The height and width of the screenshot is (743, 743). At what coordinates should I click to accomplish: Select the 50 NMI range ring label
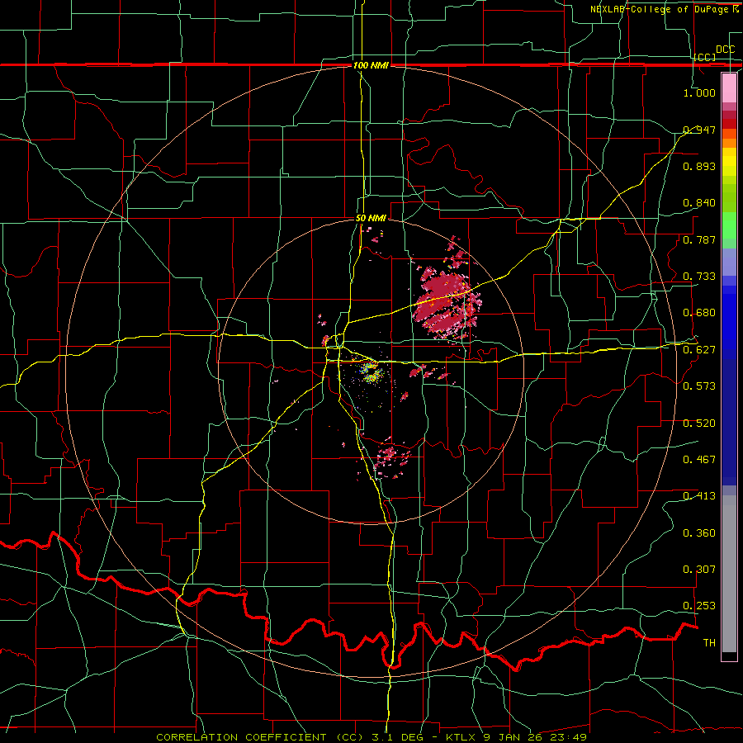pos(371,218)
